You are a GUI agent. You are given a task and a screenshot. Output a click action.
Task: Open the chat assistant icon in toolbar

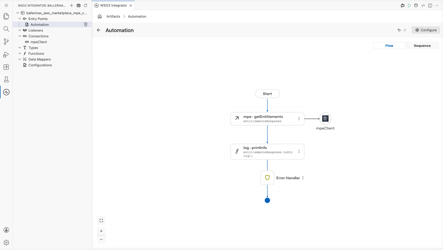(x=402, y=5)
